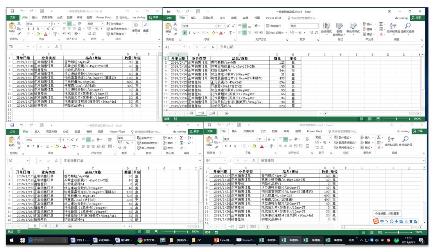434x252 pixels.
Task: Switch to normal view in xlsx:4 window
Action: pyautogui.click(x=362, y=119)
